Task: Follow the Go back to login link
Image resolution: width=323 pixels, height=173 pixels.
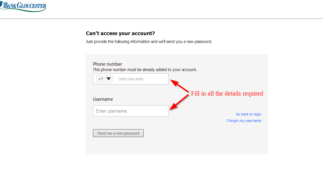Action: tap(248, 114)
